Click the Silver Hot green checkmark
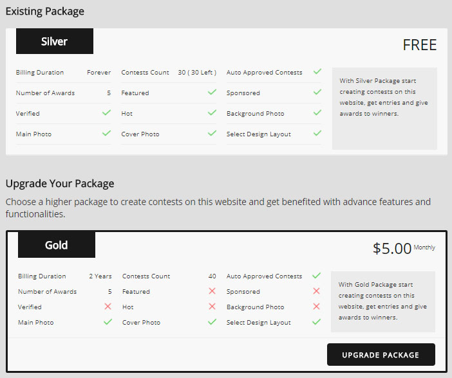The height and width of the screenshot is (378, 452). [x=212, y=113]
